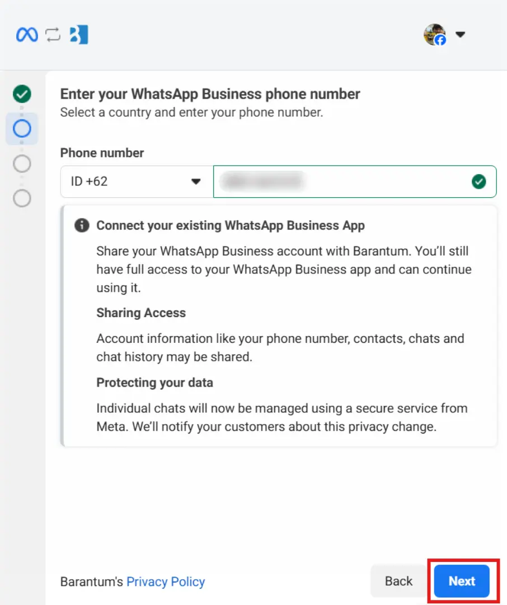
Task: Click the caret inside the country selector
Action: [x=197, y=182]
